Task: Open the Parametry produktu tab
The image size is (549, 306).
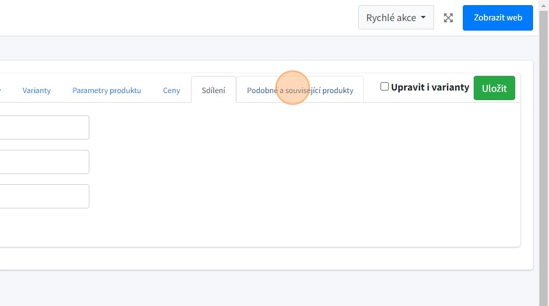Action: pos(107,91)
